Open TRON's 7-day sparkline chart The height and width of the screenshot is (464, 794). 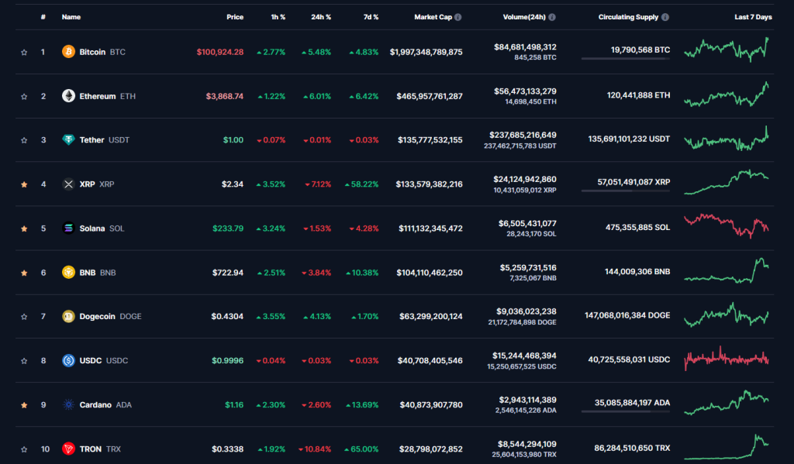click(726, 447)
